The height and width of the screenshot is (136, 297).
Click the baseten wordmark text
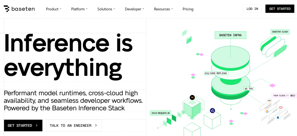point(23,9)
